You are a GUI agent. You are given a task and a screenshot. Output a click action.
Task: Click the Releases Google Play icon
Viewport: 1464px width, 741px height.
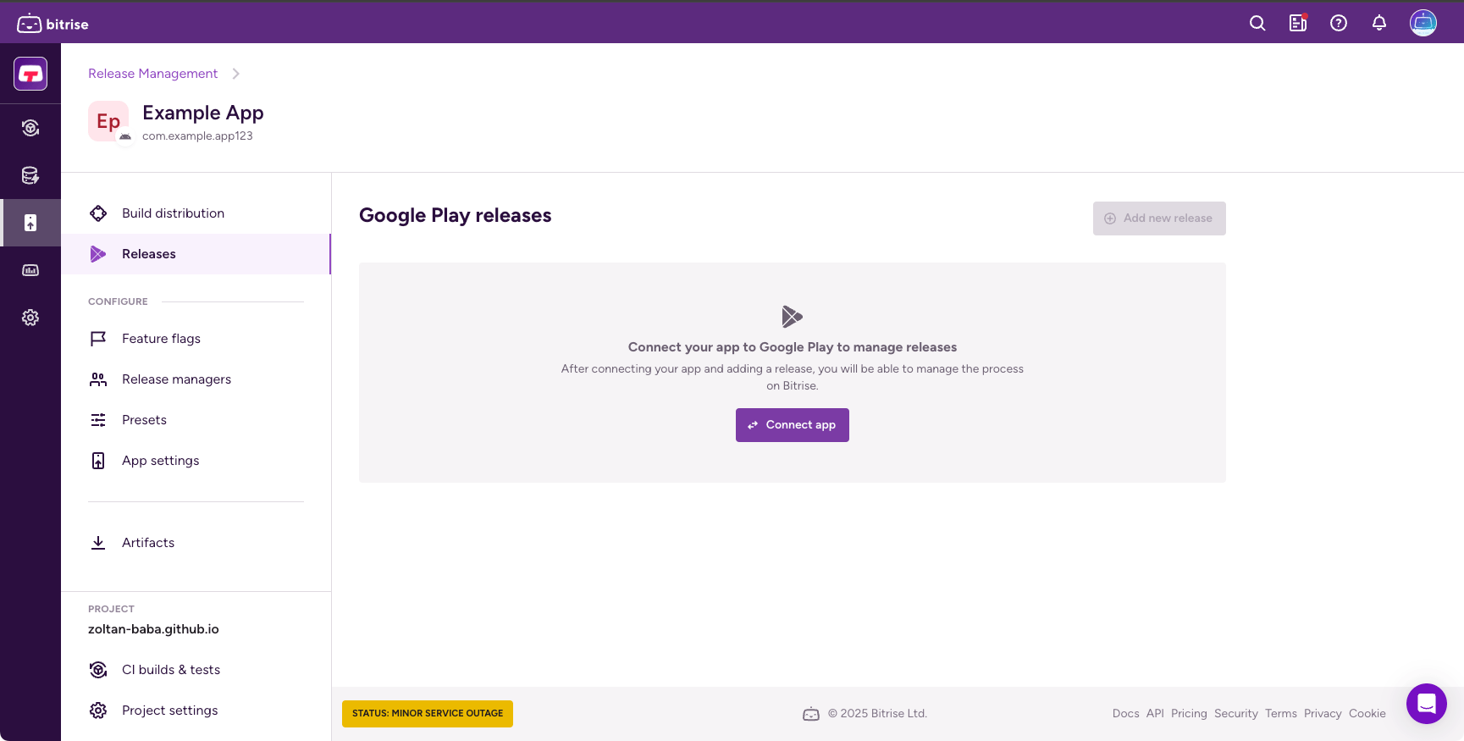[98, 254]
